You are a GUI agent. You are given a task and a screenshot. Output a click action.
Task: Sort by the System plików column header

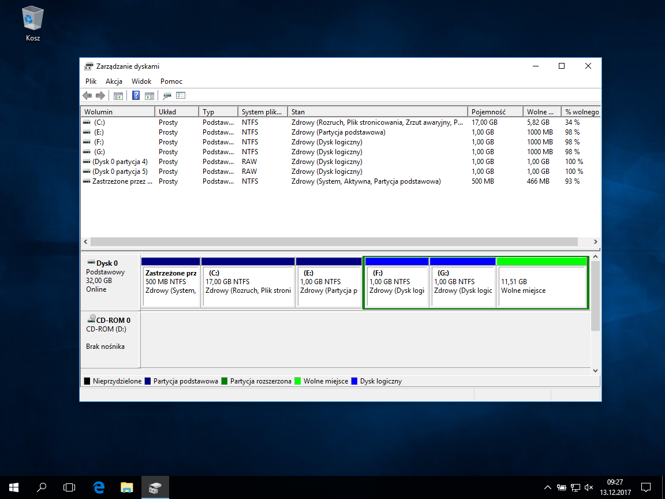point(263,111)
